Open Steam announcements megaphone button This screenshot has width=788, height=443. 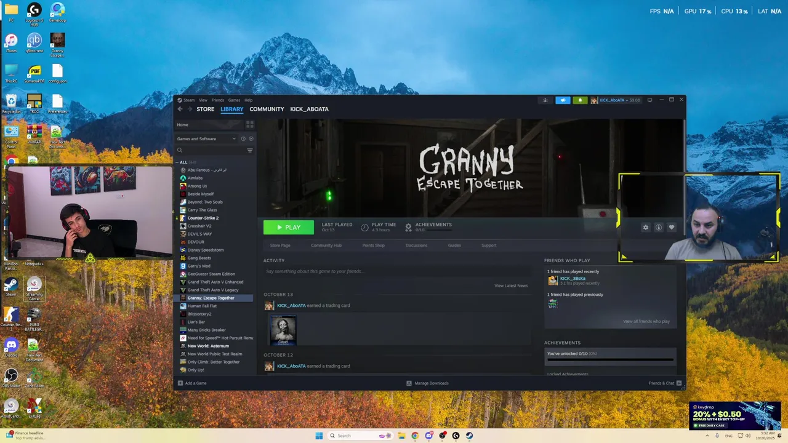(x=563, y=100)
